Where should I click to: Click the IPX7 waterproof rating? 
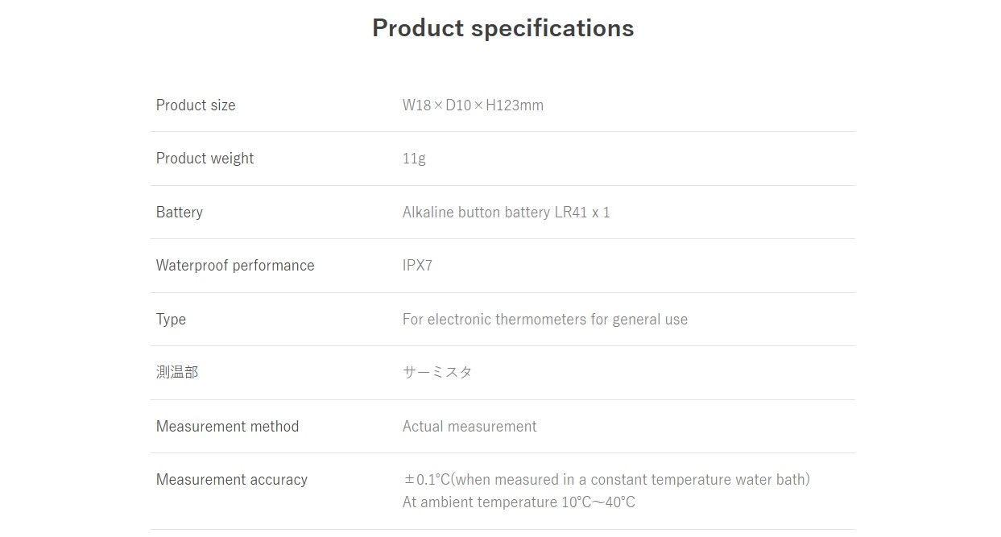417,266
